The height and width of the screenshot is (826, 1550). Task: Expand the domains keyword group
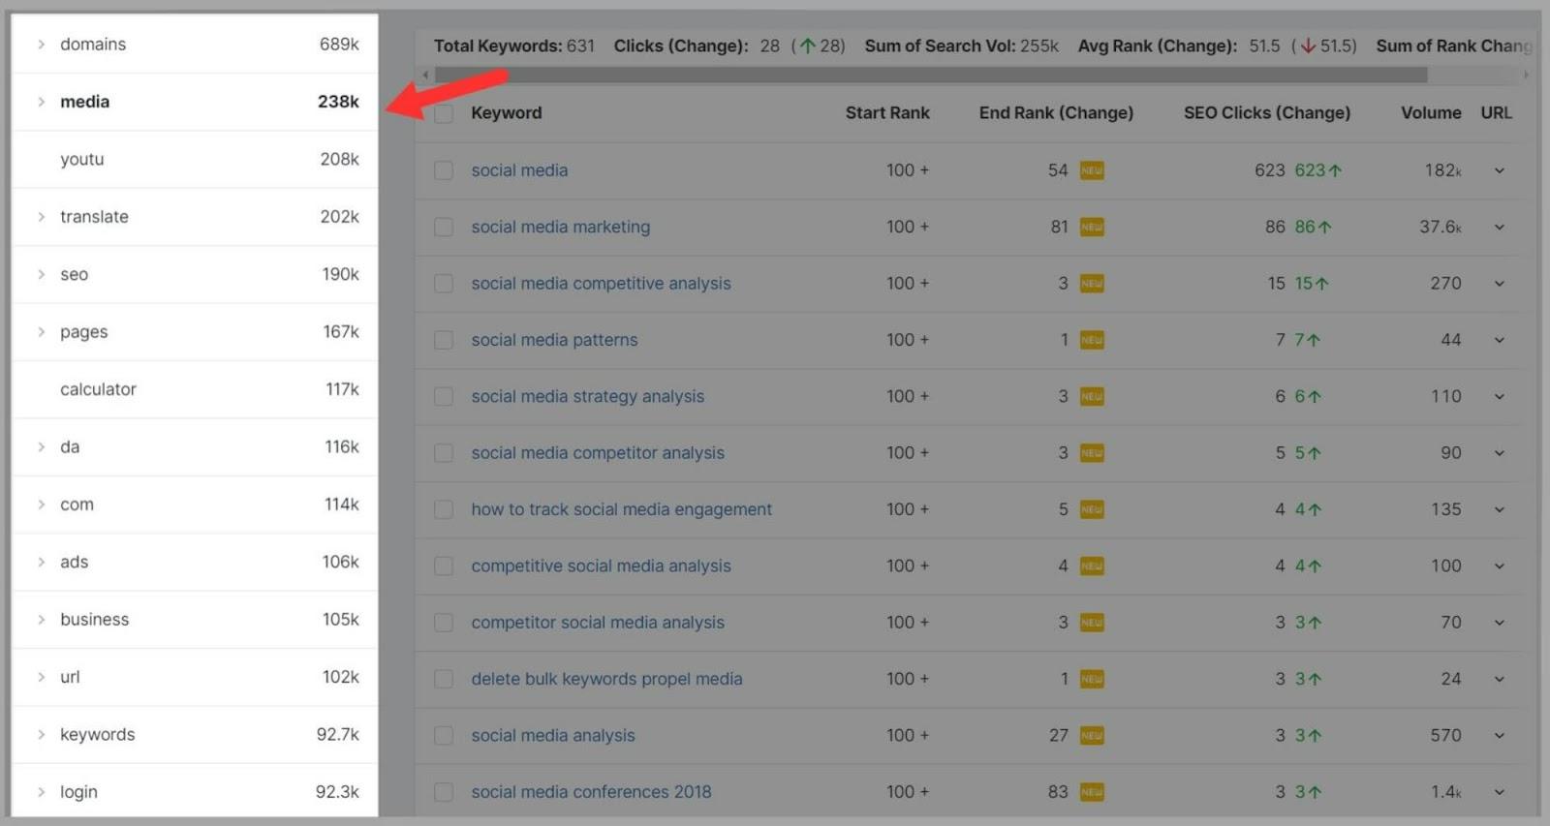pos(42,45)
